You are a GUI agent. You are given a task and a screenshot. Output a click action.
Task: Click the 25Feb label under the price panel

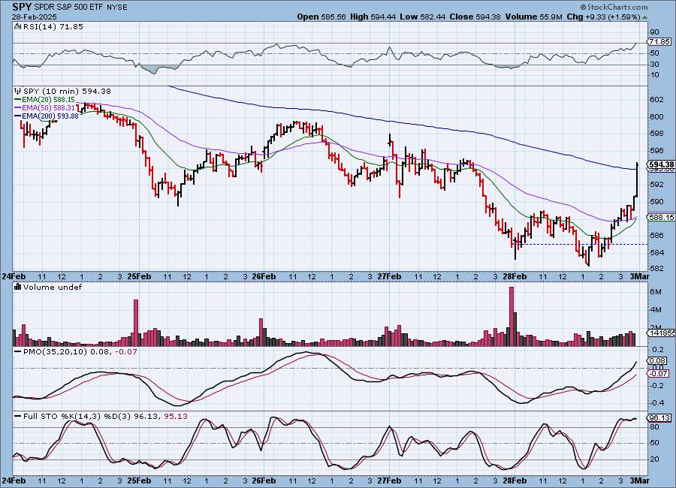click(x=139, y=276)
